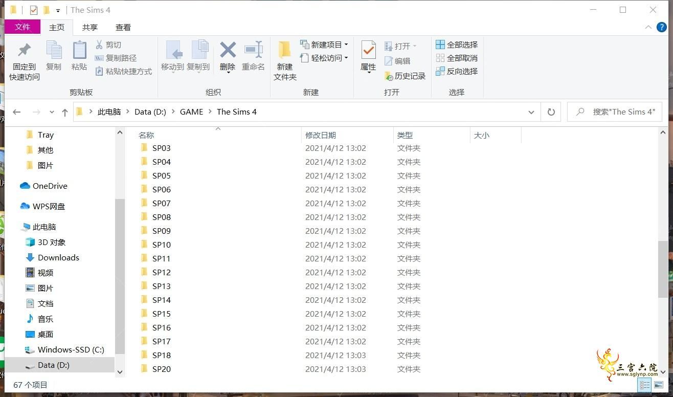Click Select none (全部取消)
This screenshot has height=397, width=673.
click(457, 58)
